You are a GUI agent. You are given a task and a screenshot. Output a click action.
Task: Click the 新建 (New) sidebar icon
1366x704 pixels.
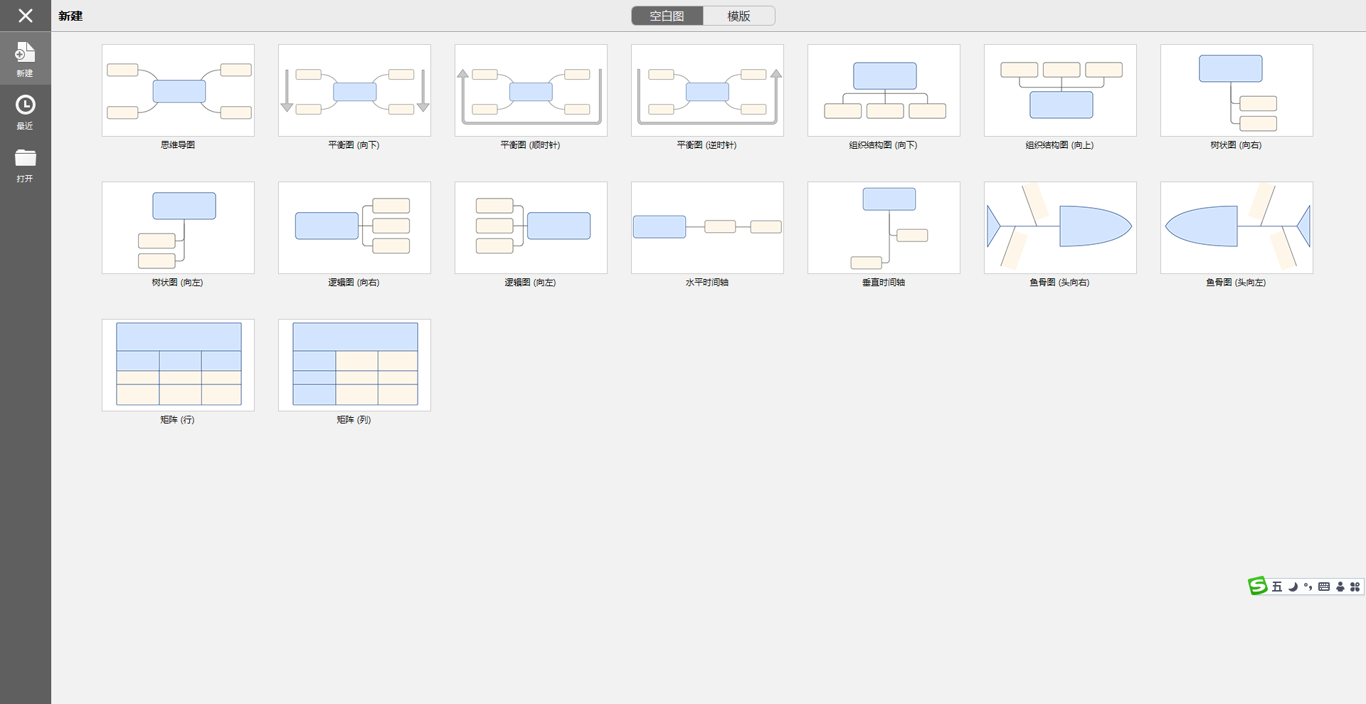click(25, 58)
